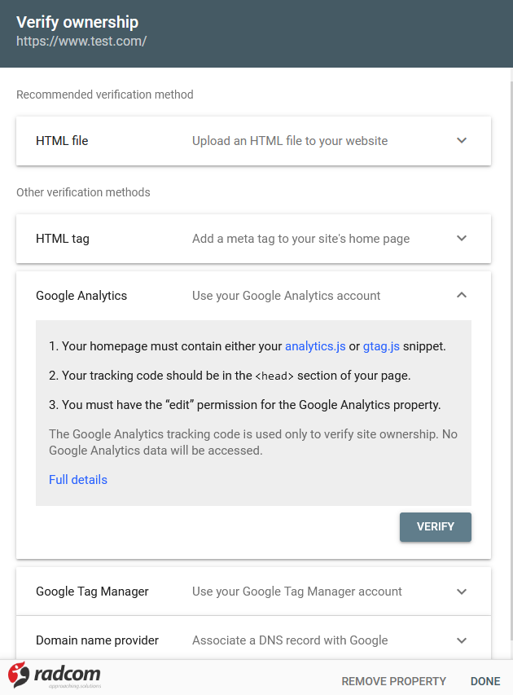
Task: Click the https://www.test.com/ URL in header
Action: 81,41
